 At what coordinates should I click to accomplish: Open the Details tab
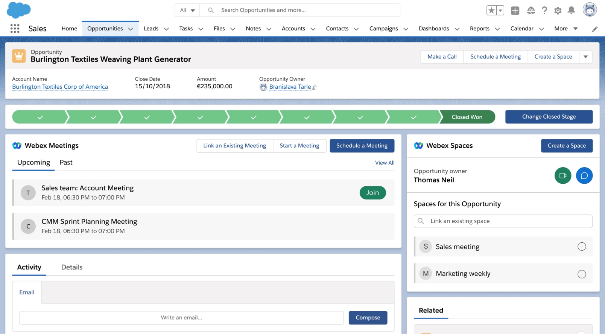(72, 268)
